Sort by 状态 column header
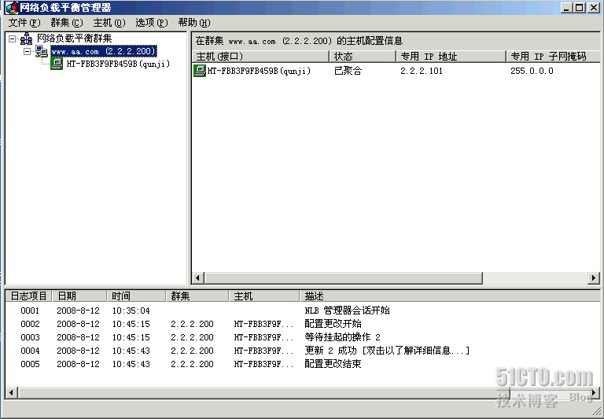 (363, 57)
